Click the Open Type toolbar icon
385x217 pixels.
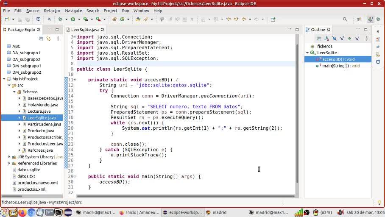point(138,19)
